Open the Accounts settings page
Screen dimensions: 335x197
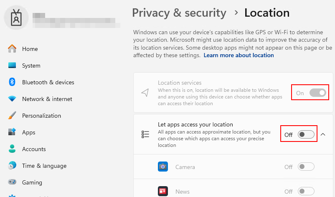point(33,149)
